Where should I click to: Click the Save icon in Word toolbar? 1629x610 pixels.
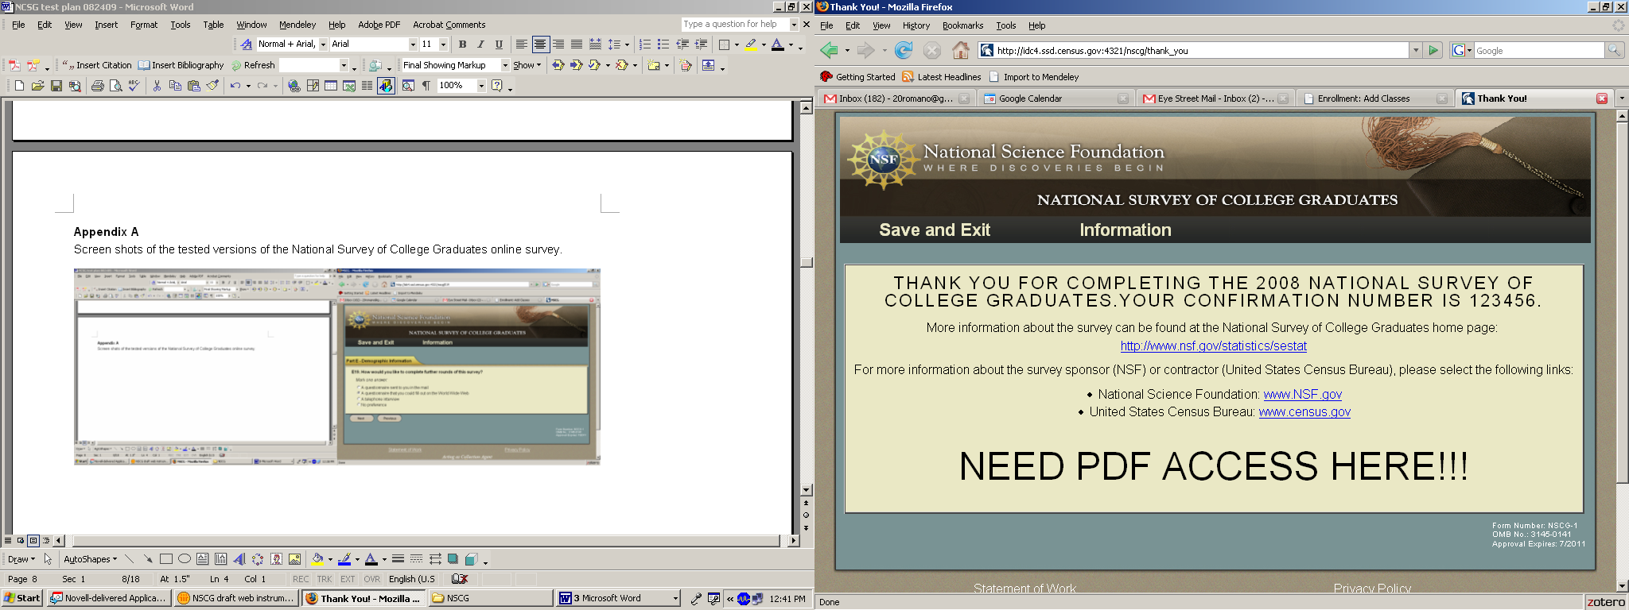point(56,86)
